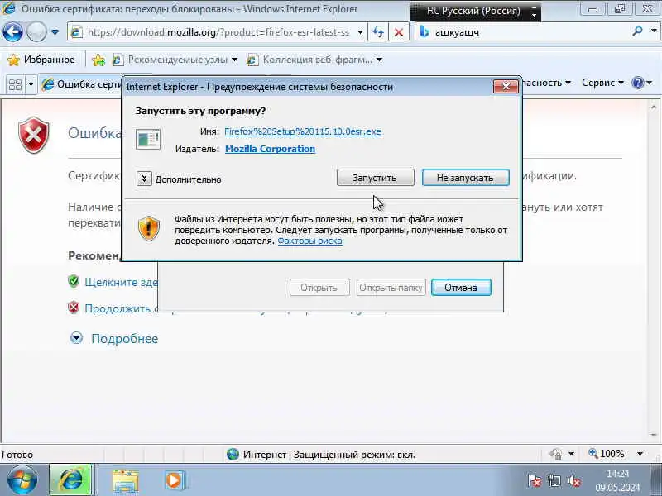The height and width of the screenshot is (496, 662).
Task: Open the Безопасность menu
Action: 547,83
